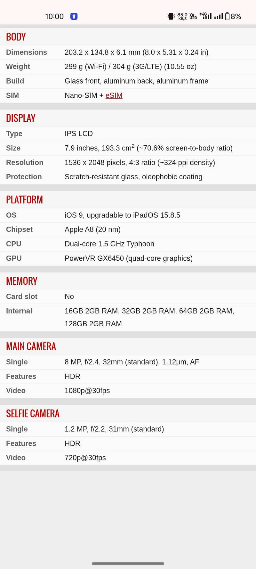This screenshot has width=256, height=569.
Task: Tap 'iOS 9, upgradable to iPadOS 15.8.5'
Action: click(x=122, y=215)
